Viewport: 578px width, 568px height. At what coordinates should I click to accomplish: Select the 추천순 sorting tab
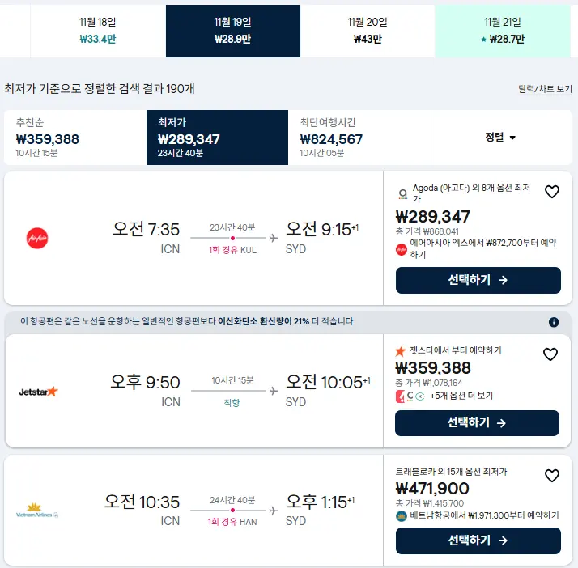tap(75, 138)
